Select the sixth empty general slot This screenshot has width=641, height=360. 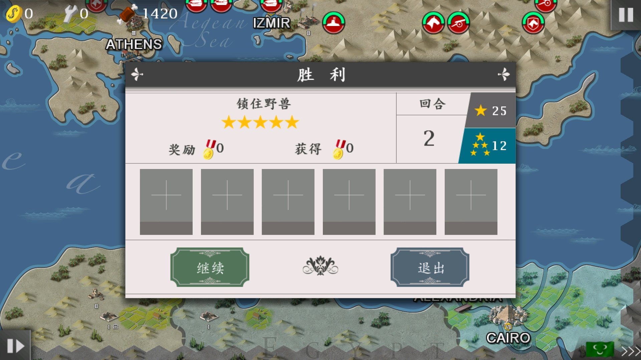point(471,202)
